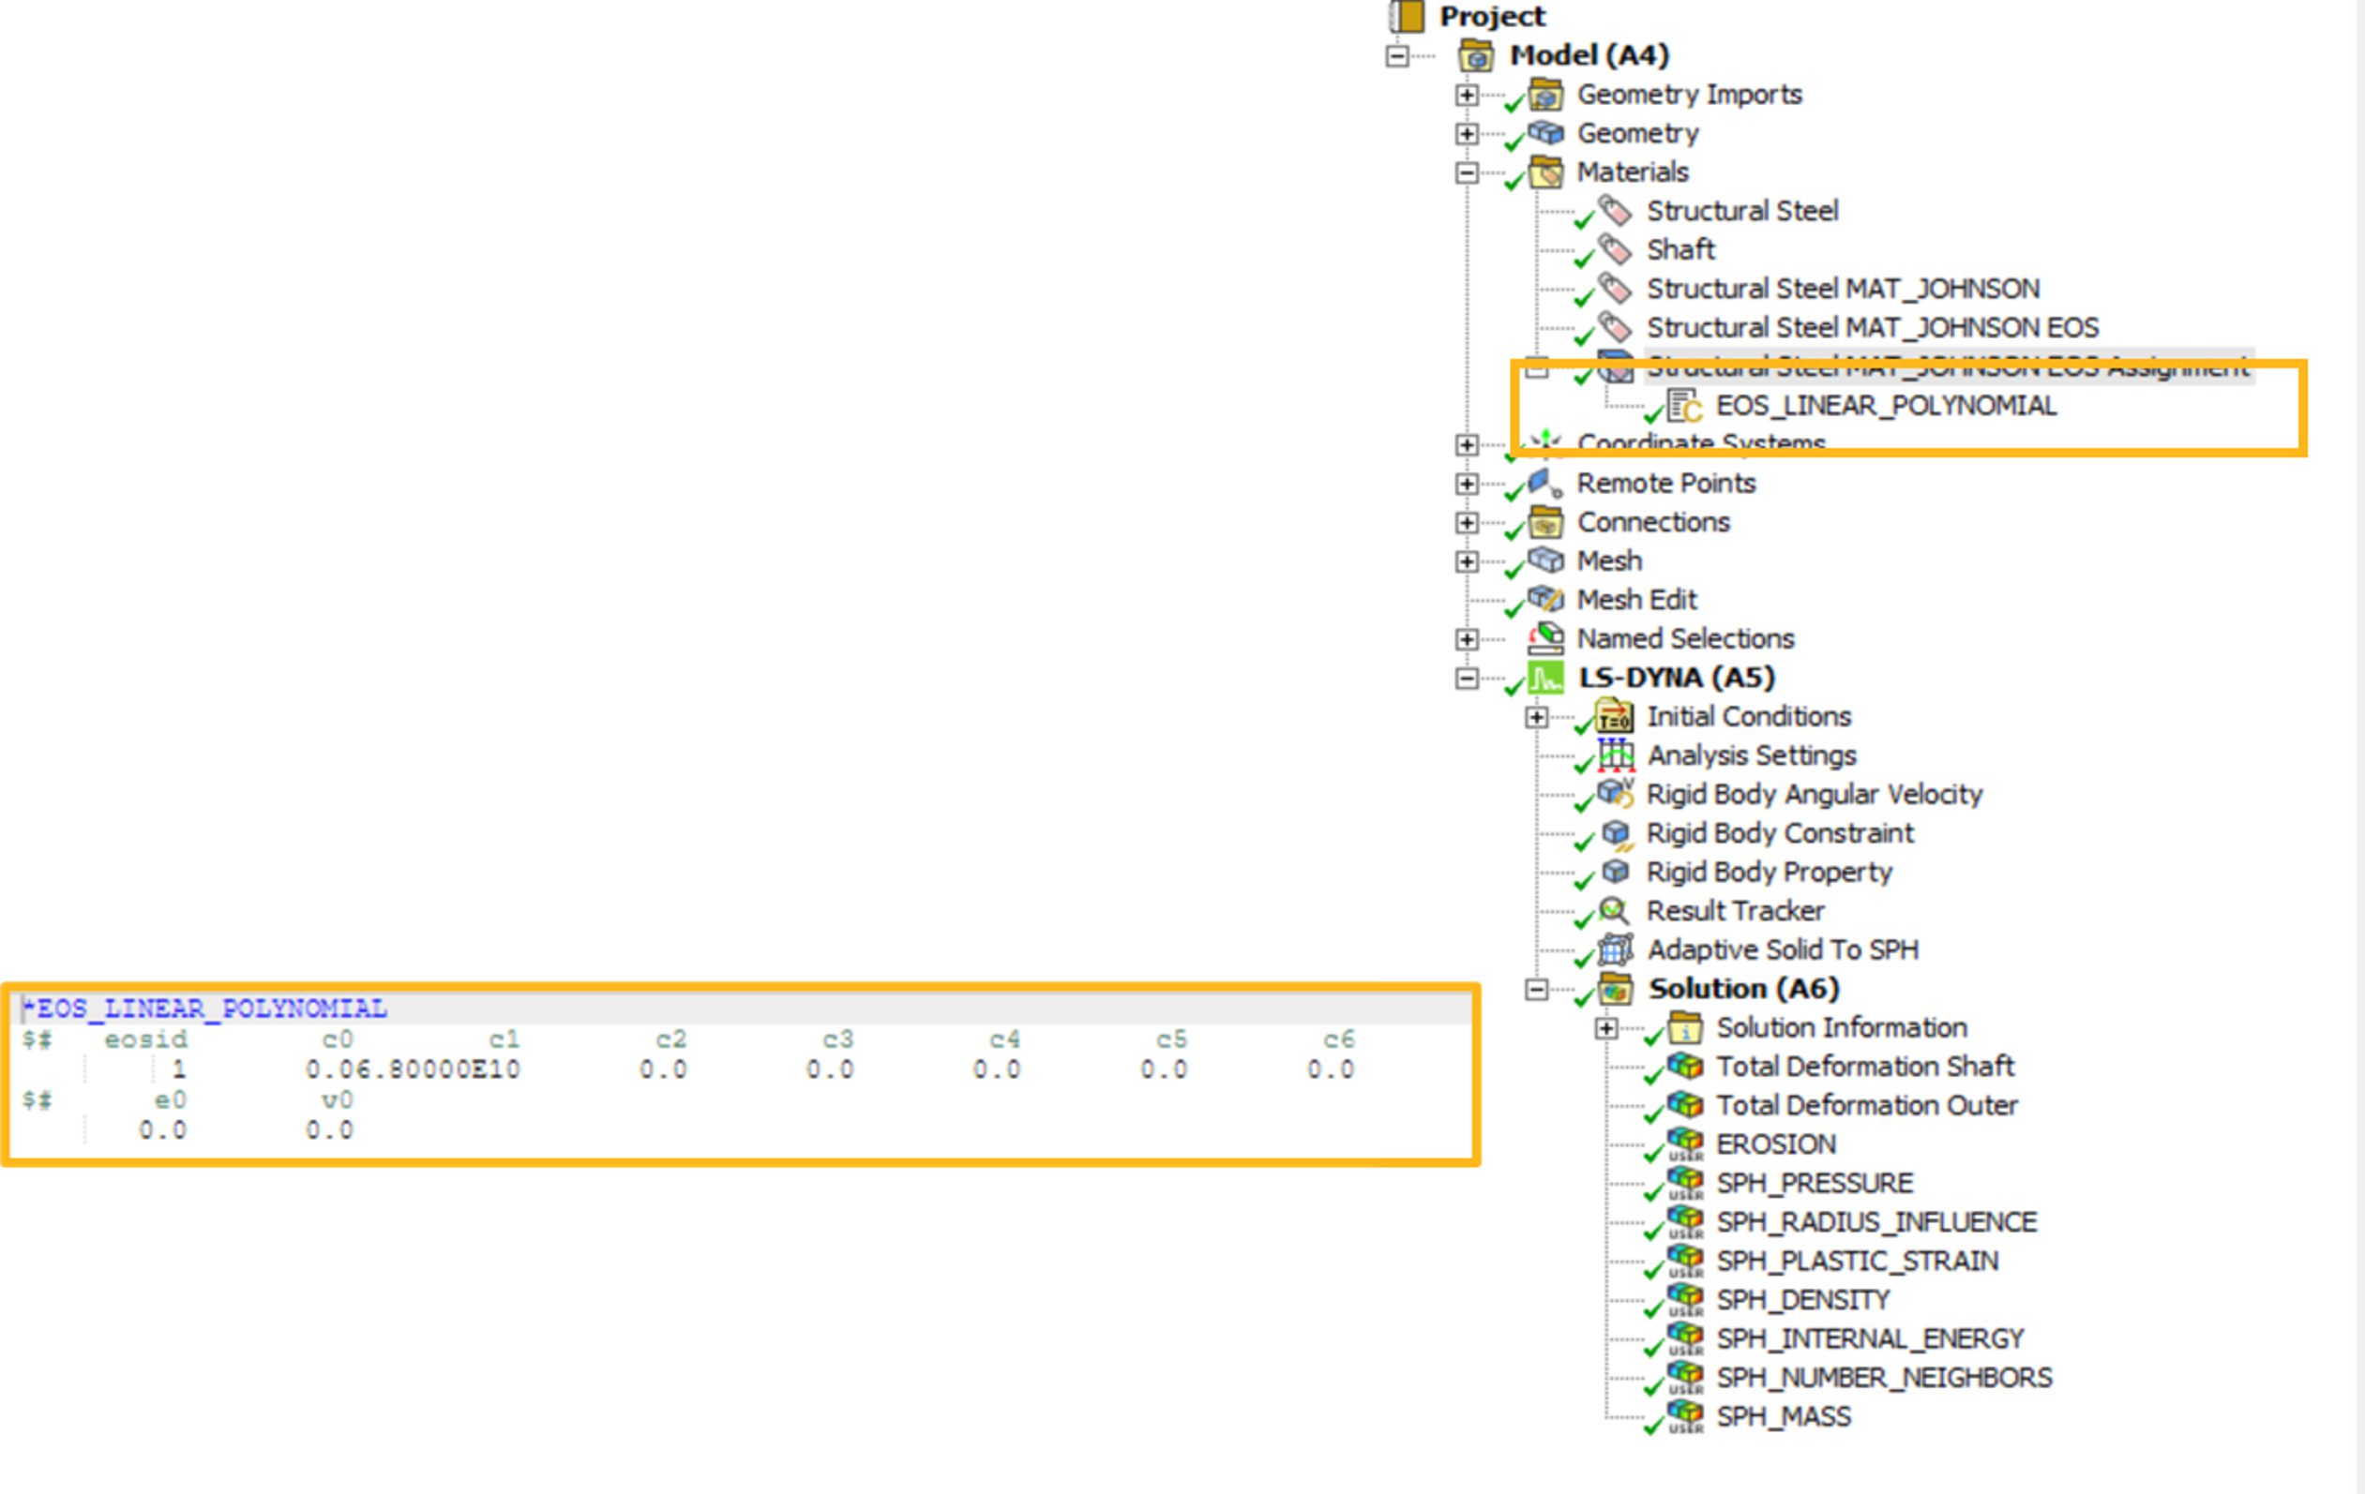This screenshot has width=2365, height=1494.
Task: Select the SPH_PRESSURE user result
Action: [1814, 1183]
